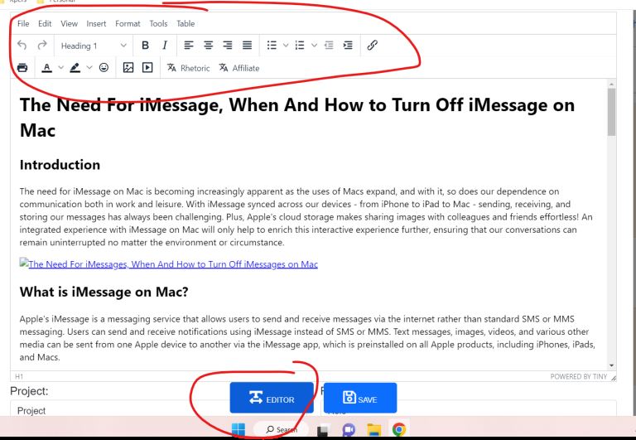Image resolution: width=636 pixels, height=440 pixels.
Task: Open Google Chrome from the taskbar
Action: (x=399, y=429)
